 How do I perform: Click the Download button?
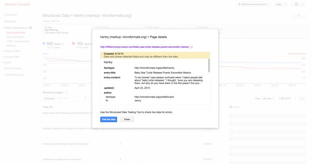[x=50, y=98]
